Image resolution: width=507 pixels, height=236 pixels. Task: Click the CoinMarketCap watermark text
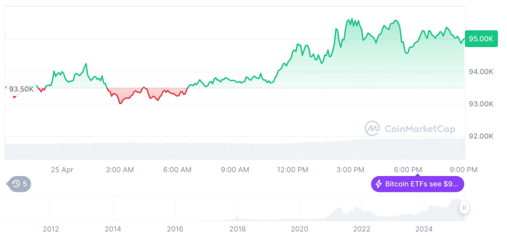[420, 128]
